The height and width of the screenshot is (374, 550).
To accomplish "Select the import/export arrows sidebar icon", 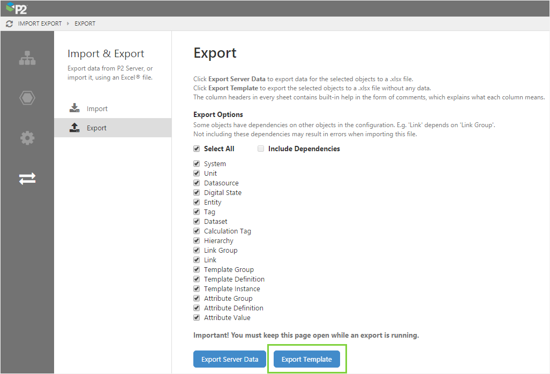I will coord(27,178).
